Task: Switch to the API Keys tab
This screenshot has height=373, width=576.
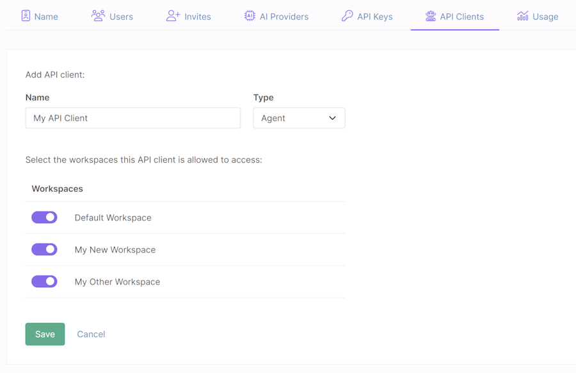Action: click(x=367, y=17)
